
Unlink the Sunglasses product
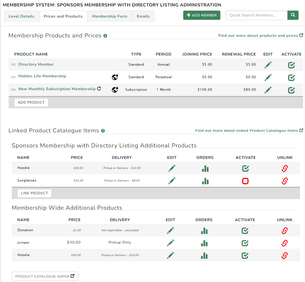(x=285, y=181)
